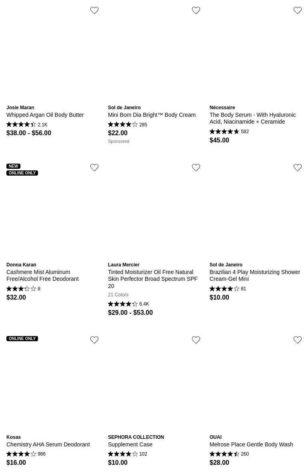Select Melrose Place Gentle Body Wash title
308x474 pixels.
[251, 444]
